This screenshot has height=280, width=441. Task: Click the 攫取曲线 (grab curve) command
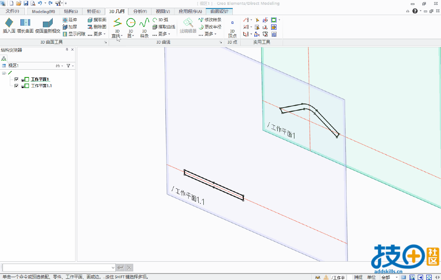[x=164, y=26]
